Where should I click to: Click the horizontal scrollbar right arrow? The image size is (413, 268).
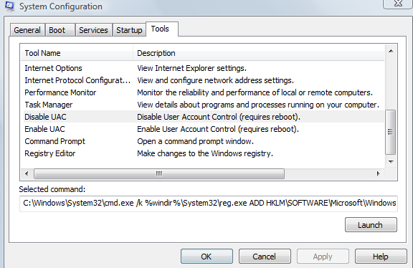(x=379, y=173)
